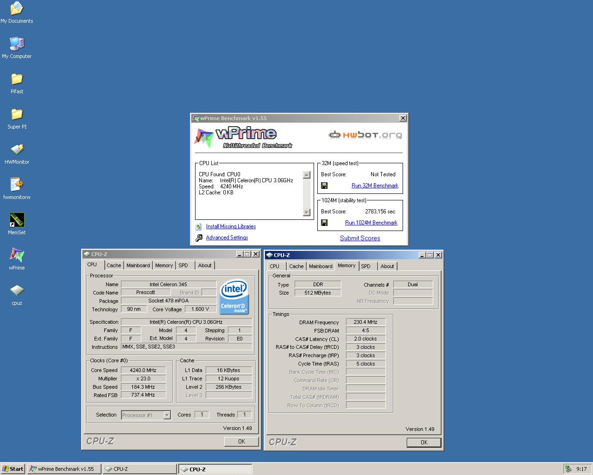This screenshot has width=593, height=475.
Task: Activate wPrime Benchmark v1.55 taskbar button
Action: pos(64,469)
